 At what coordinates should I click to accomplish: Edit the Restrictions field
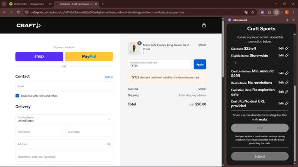pos(284,83)
